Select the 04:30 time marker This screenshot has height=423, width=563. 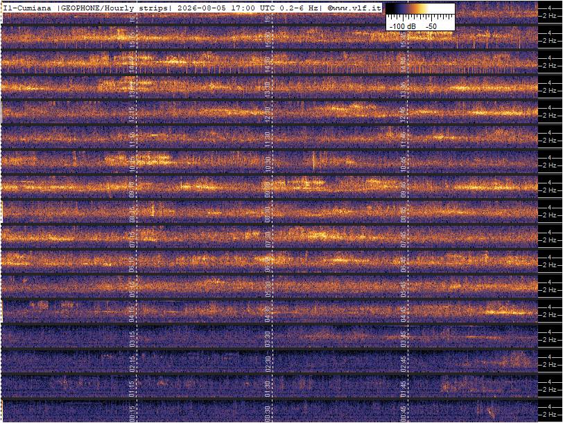click(268, 314)
